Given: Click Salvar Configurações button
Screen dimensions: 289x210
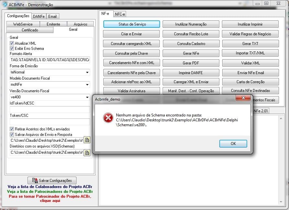Looking at the screenshot, I should click(x=52, y=180).
